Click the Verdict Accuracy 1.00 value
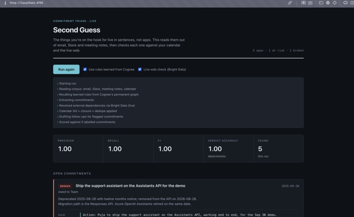The width and height of the screenshot is (354, 217). [x=215, y=149]
